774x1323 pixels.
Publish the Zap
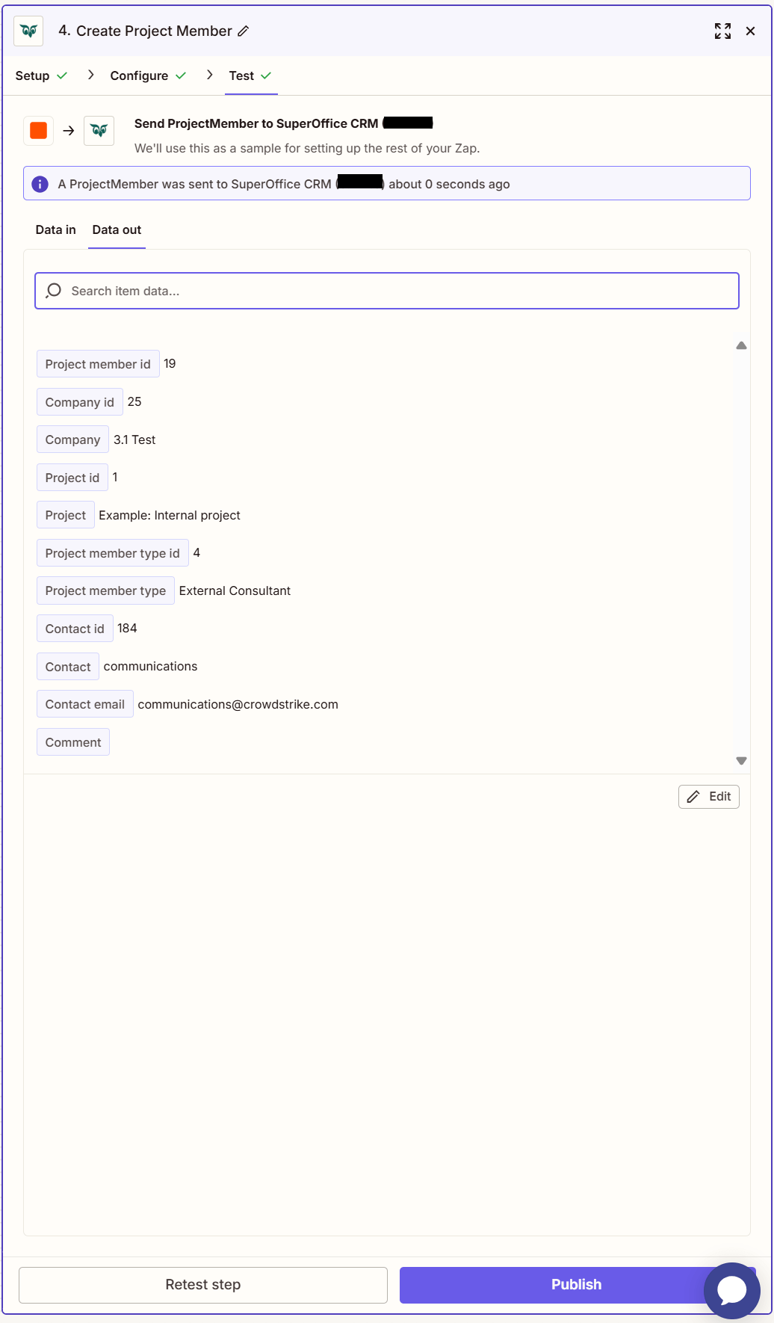click(576, 1285)
